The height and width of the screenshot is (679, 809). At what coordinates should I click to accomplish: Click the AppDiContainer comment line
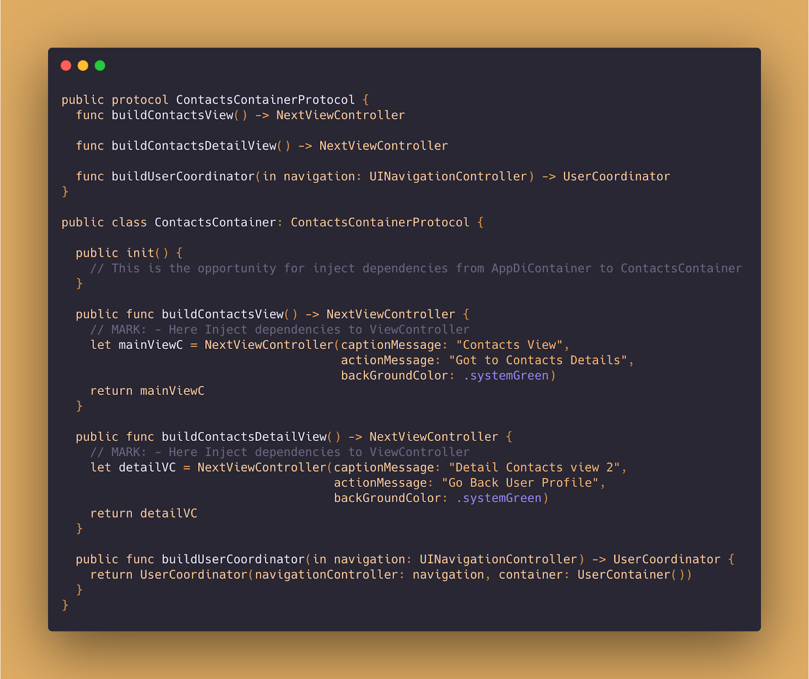(x=416, y=268)
